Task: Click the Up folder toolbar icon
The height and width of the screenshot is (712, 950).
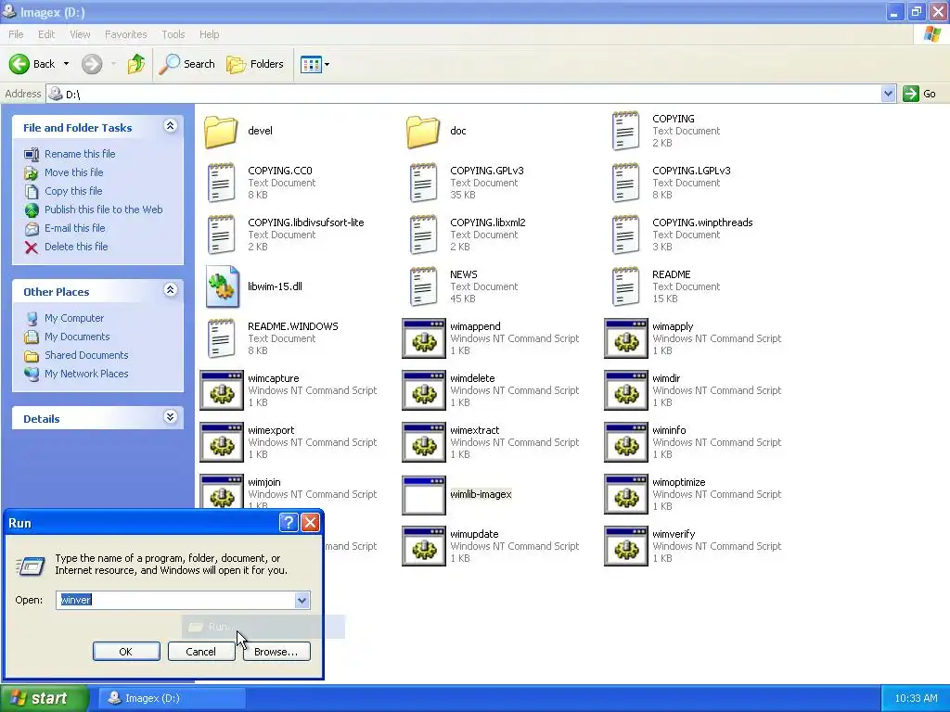Action: point(135,64)
